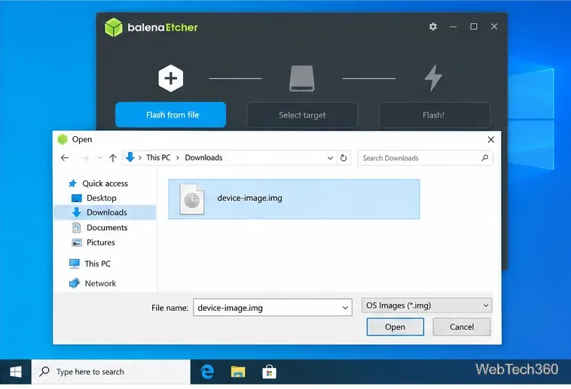Image resolution: width=571 pixels, height=389 pixels.
Task: Expand recent locations dropdown arrow
Action: (x=99, y=158)
